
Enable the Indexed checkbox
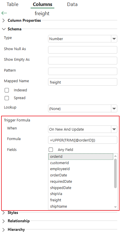coord(7,90)
